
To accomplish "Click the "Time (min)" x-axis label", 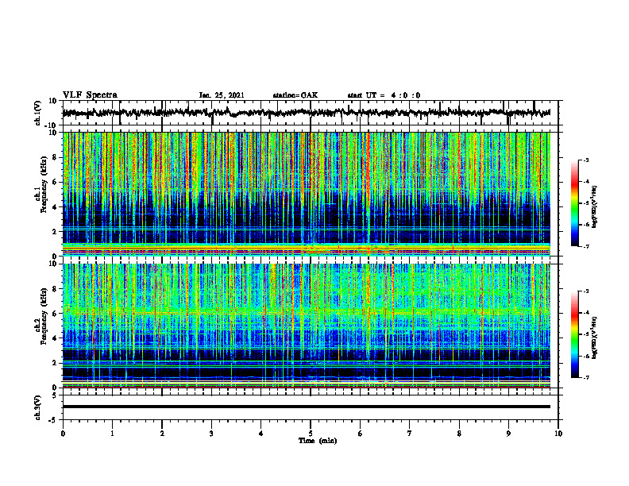I will (318, 441).
